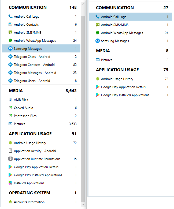Screen dimensions: 174x209
Task: Open the Application Activity - Android label
Action: 35,151
